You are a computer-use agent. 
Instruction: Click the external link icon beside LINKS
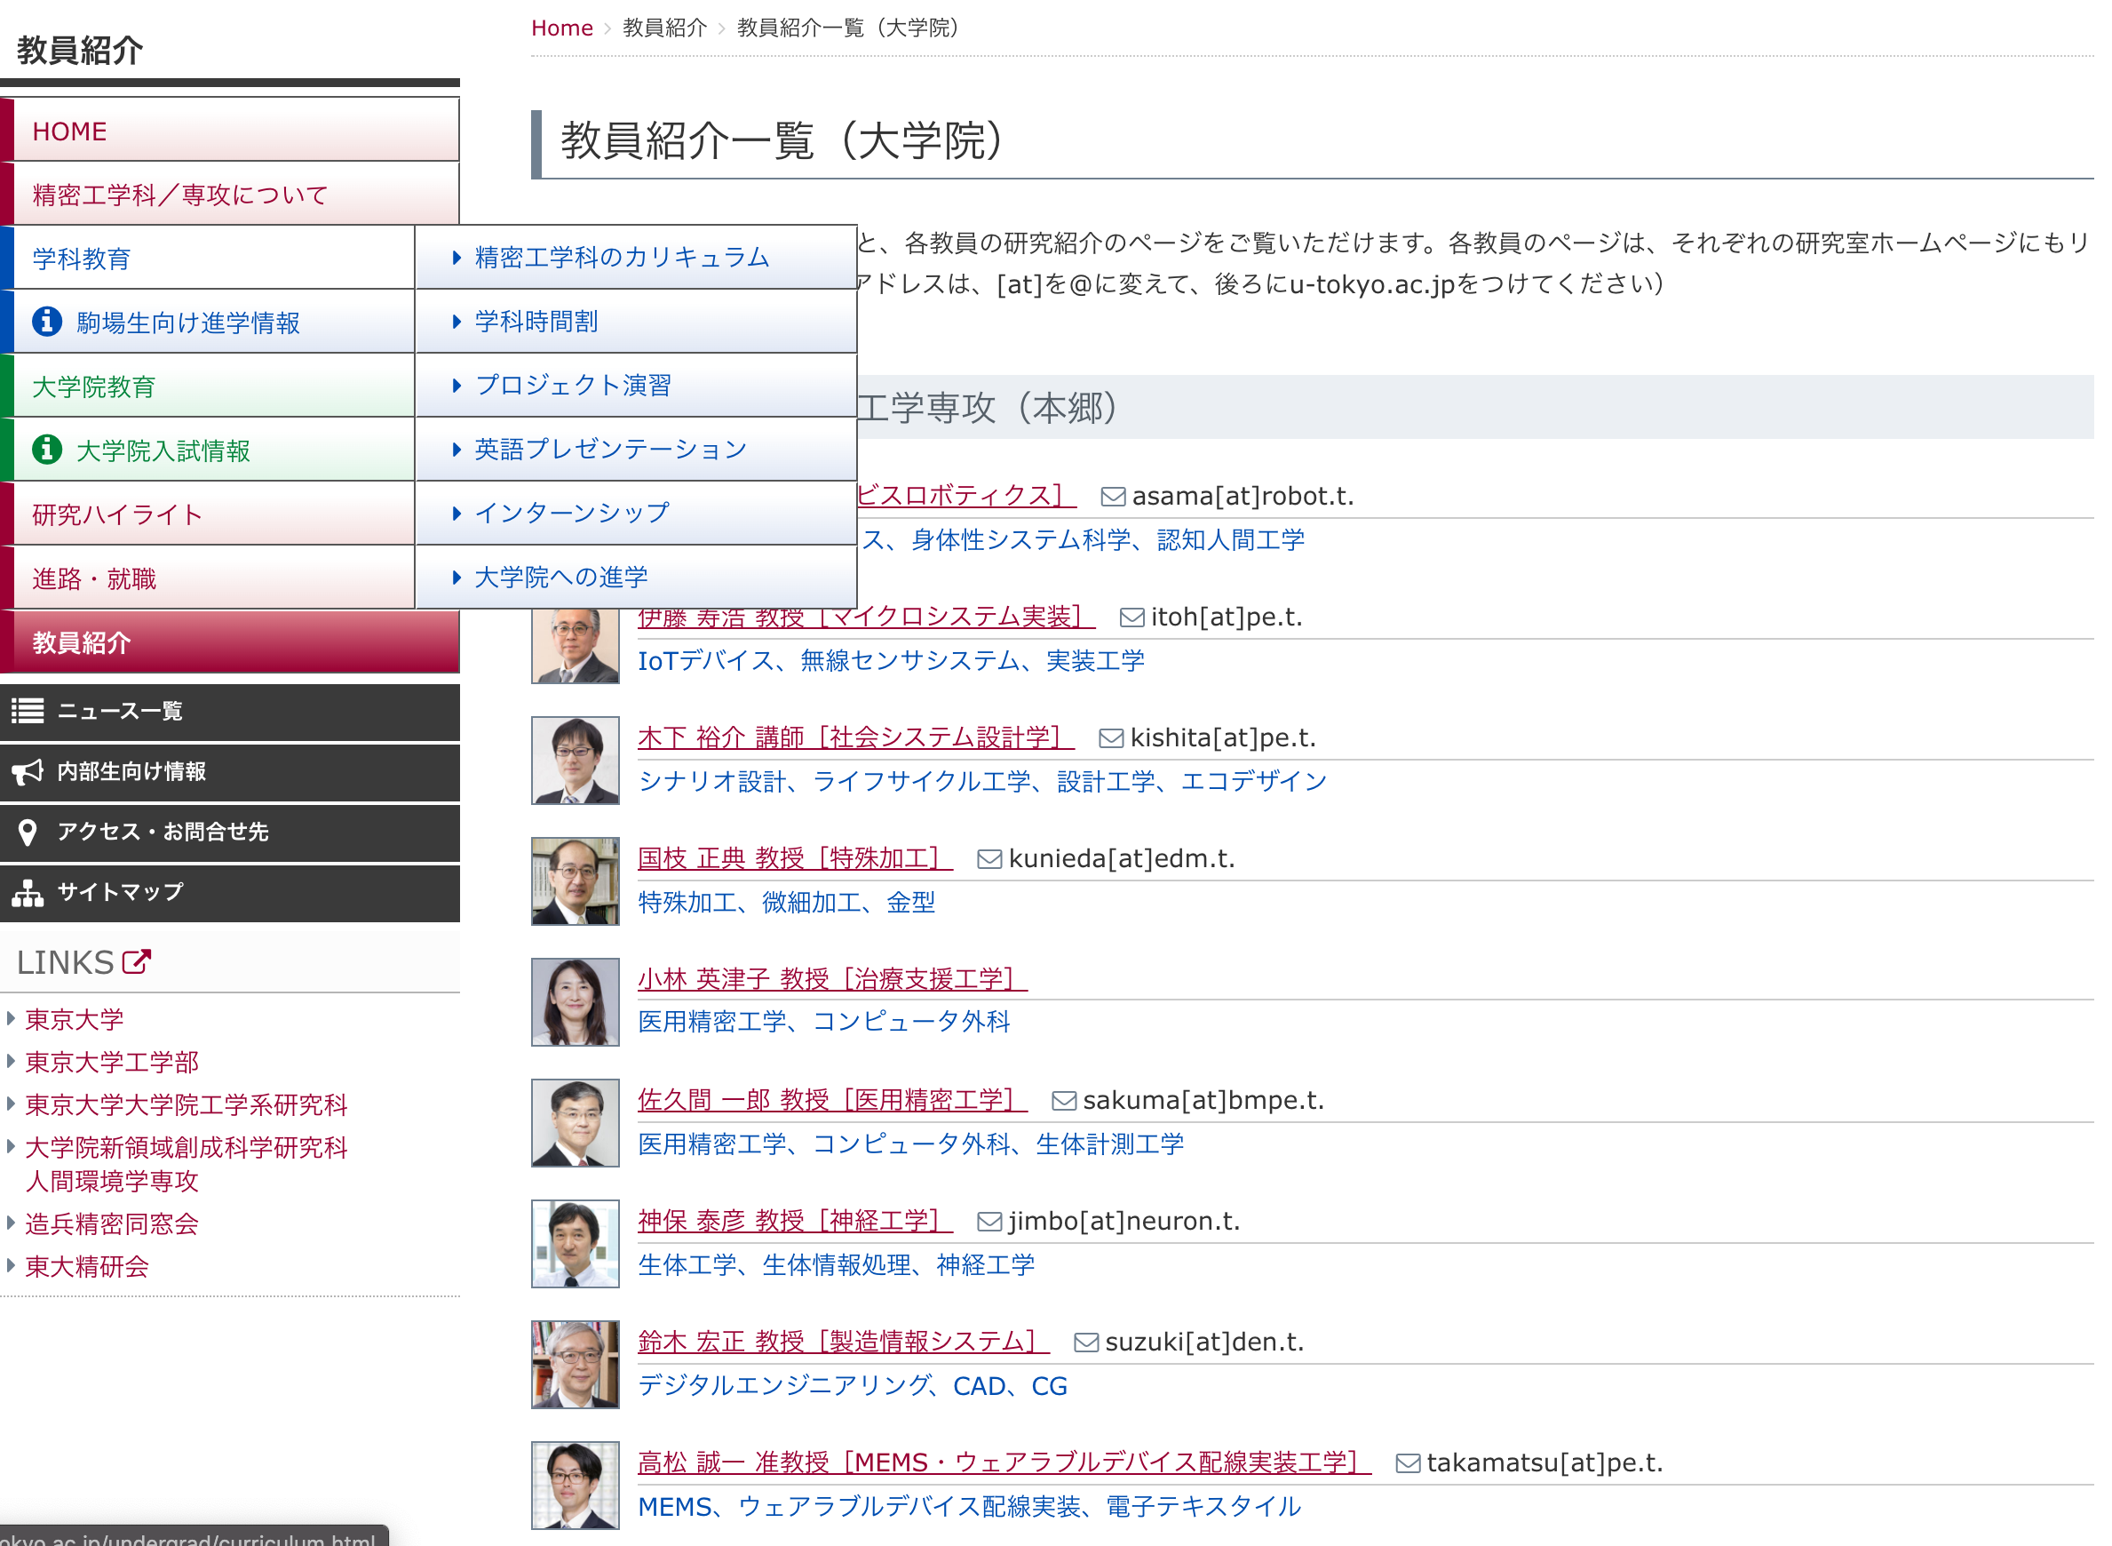click(x=137, y=962)
